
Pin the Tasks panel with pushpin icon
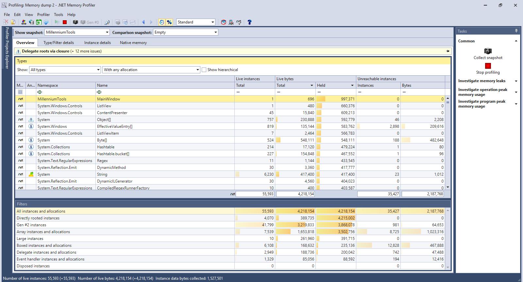(516, 31)
